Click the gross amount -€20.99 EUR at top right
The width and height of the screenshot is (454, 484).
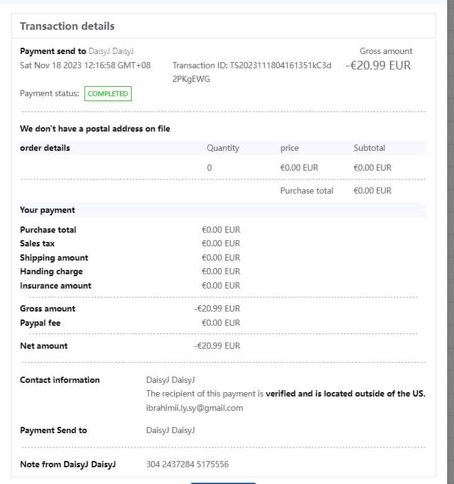pos(378,65)
